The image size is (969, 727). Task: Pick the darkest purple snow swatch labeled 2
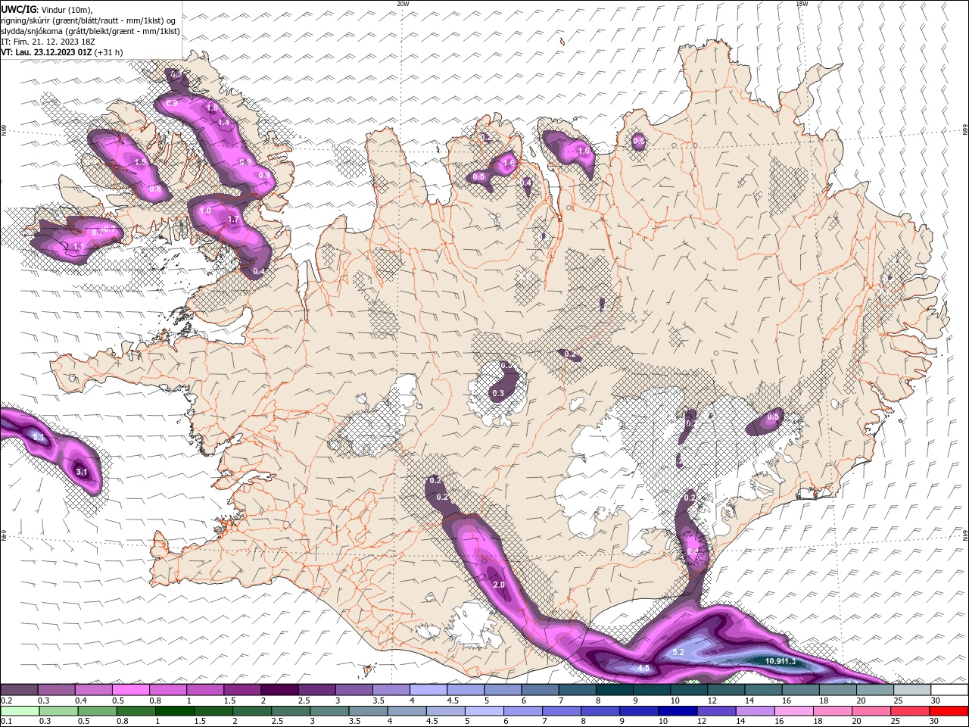(279, 690)
